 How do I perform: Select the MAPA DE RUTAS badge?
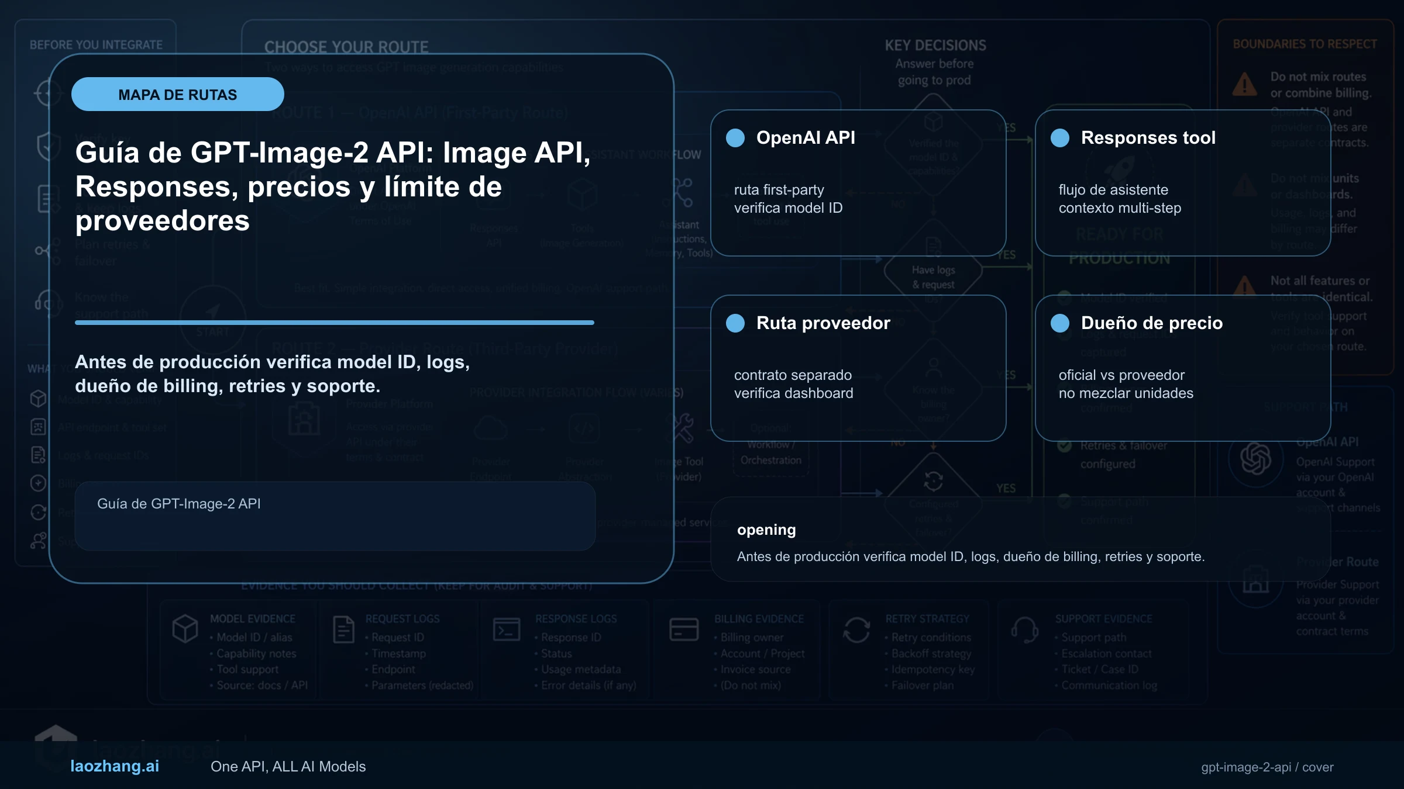(x=177, y=94)
